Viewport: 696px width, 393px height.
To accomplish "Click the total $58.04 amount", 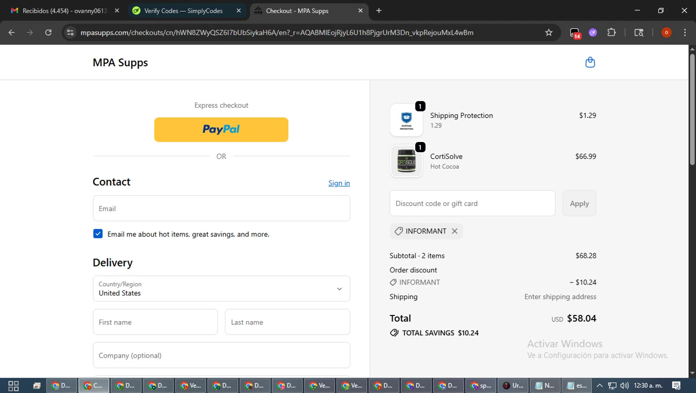I will point(581,318).
